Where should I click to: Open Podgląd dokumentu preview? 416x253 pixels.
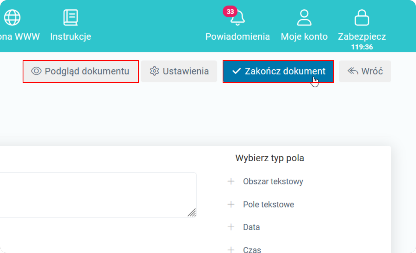coord(81,71)
